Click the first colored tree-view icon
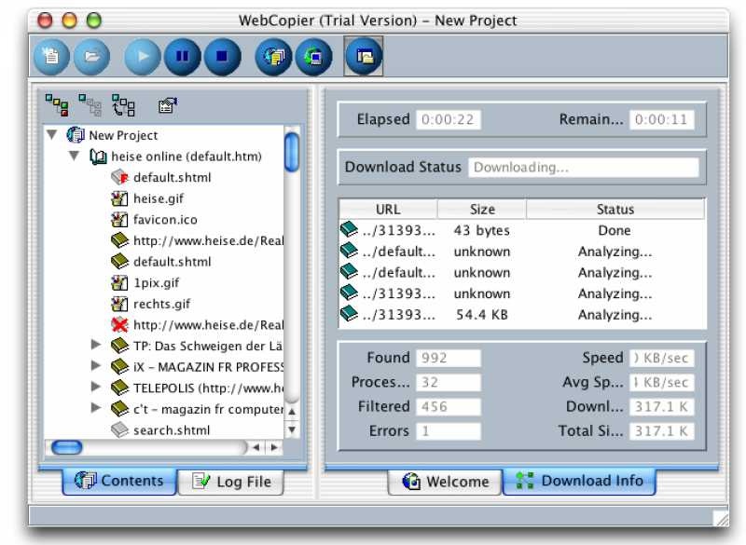 click(x=57, y=105)
